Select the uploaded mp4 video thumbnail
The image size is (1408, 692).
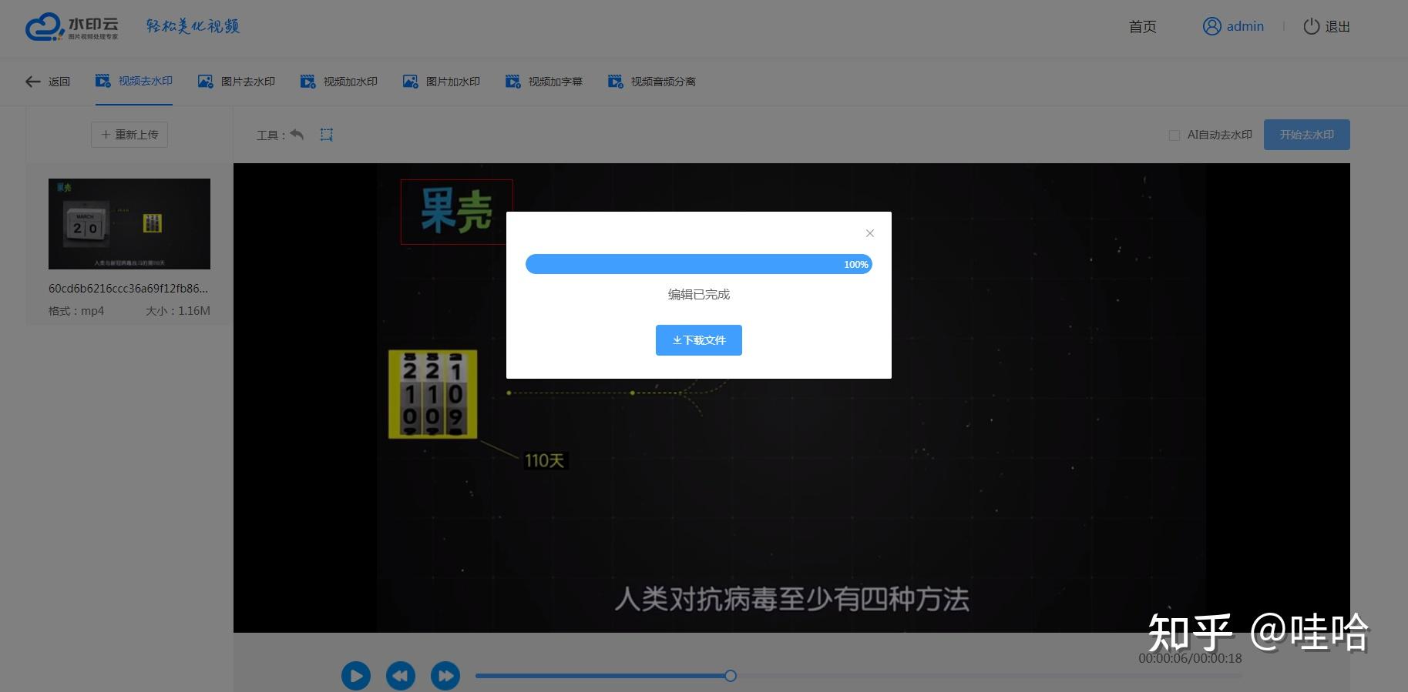[x=129, y=224]
